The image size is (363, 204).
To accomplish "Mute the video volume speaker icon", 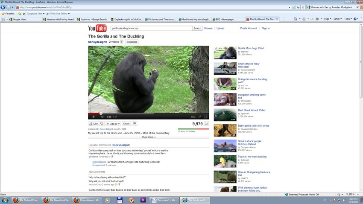I will [102, 117].
